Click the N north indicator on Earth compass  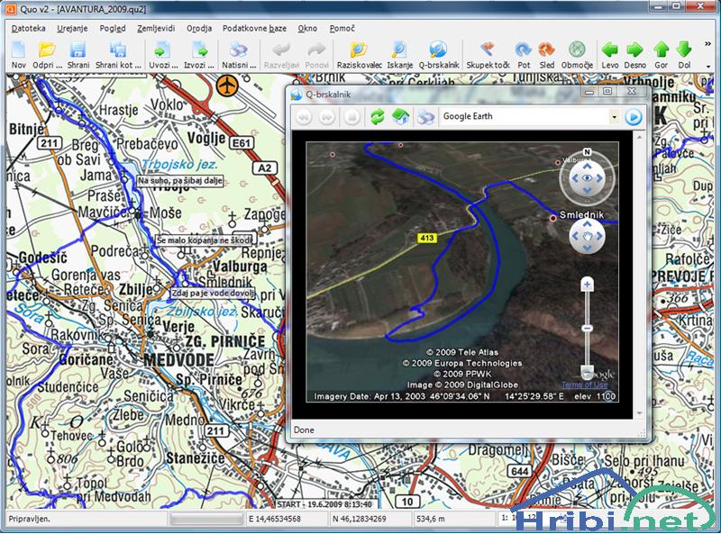(x=587, y=151)
